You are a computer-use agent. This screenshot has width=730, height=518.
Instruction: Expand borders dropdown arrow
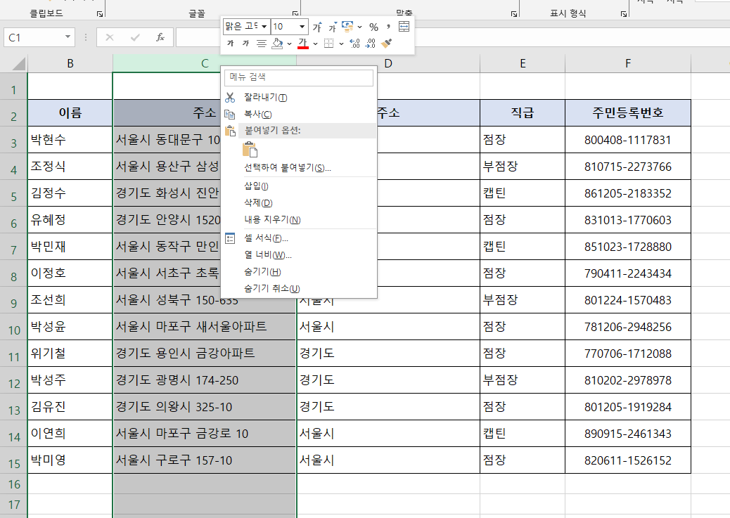pyautogui.click(x=341, y=44)
